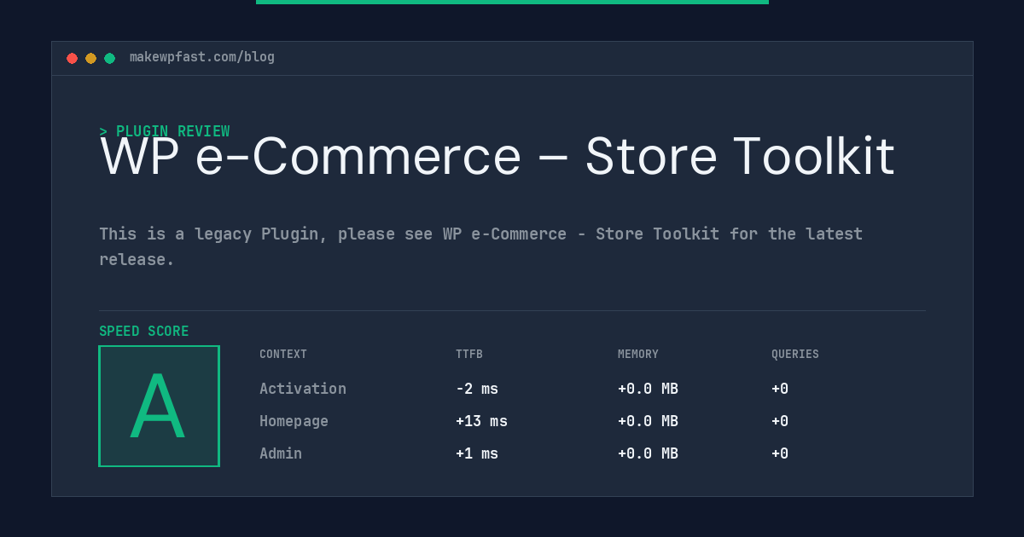This screenshot has height=537, width=1024.
Task: Click the Activation queries '+0' value
Action: (x=780, y=389)
